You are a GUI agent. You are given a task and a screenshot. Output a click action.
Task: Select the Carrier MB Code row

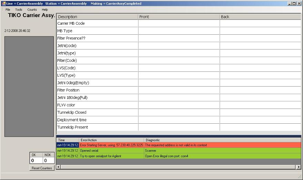click(x=179, y=23)
